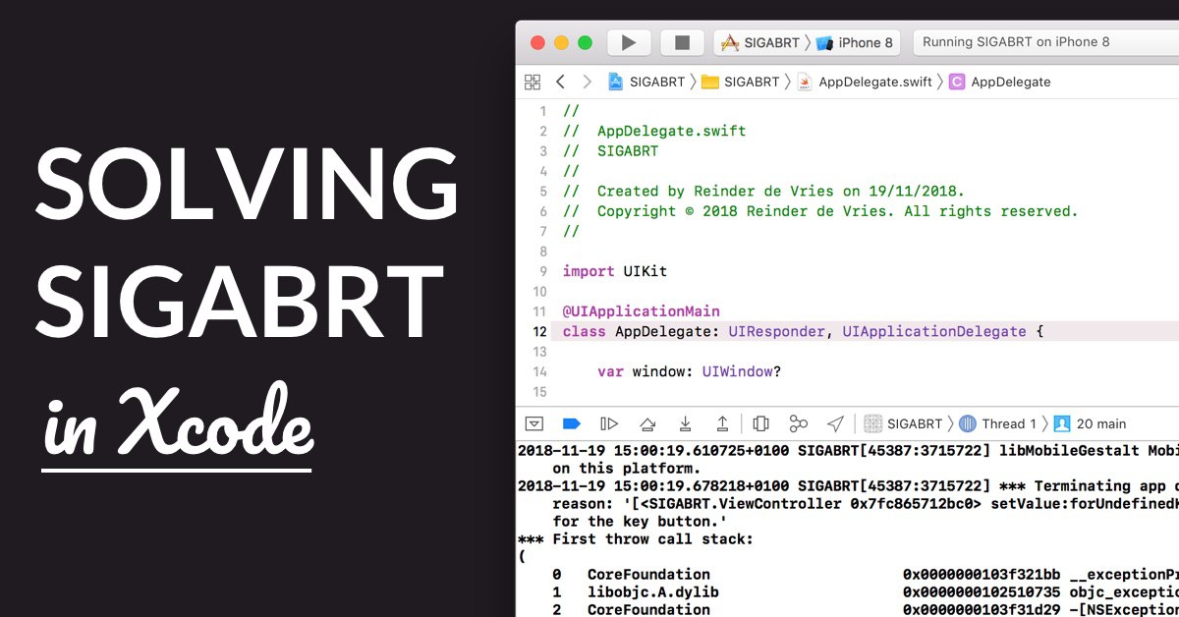This screenshot has height=617, width=1179.
Task: Open Debug View Hierarchy icon
Action: (760, 423)
